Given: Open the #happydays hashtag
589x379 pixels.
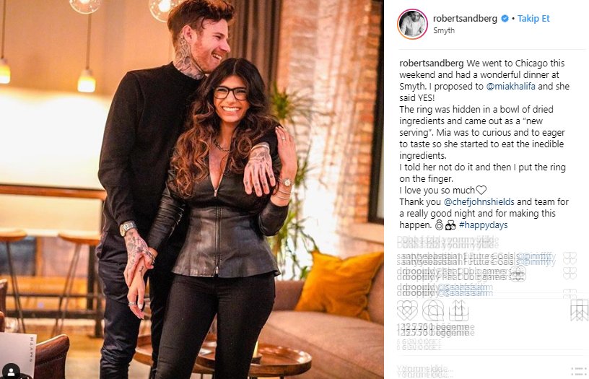Looking at the screenshot, I should coord(483,225).
